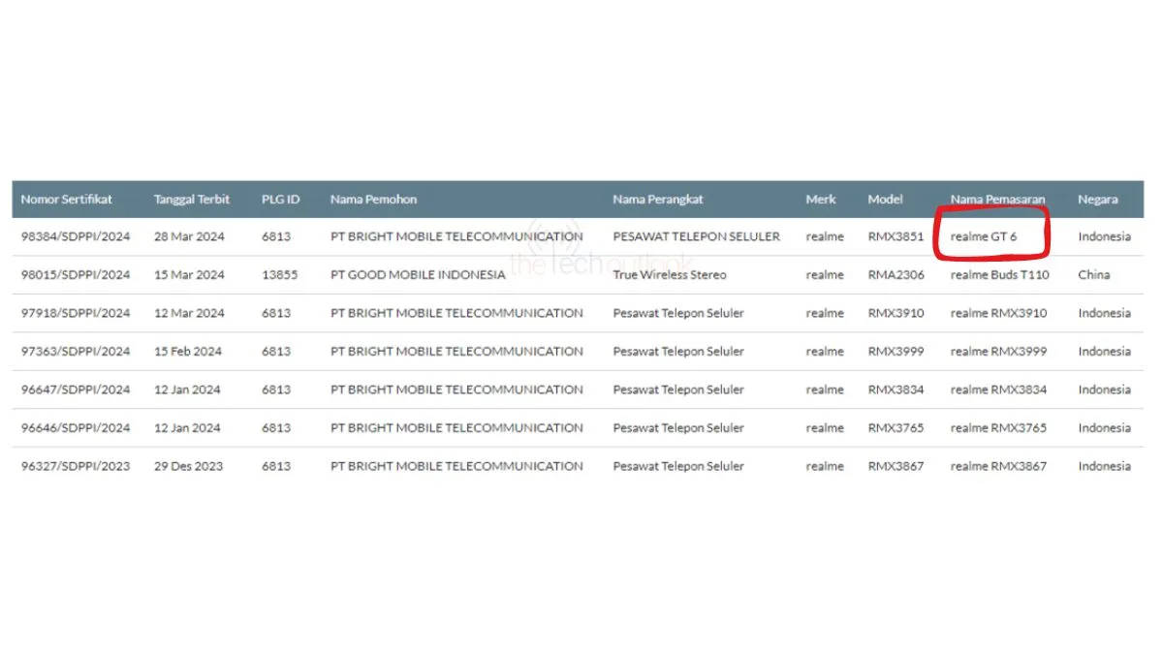This screenshot has width=1163, height=654.
Task: Click the date 28 Mar 2024
Action: coord(189,236)
